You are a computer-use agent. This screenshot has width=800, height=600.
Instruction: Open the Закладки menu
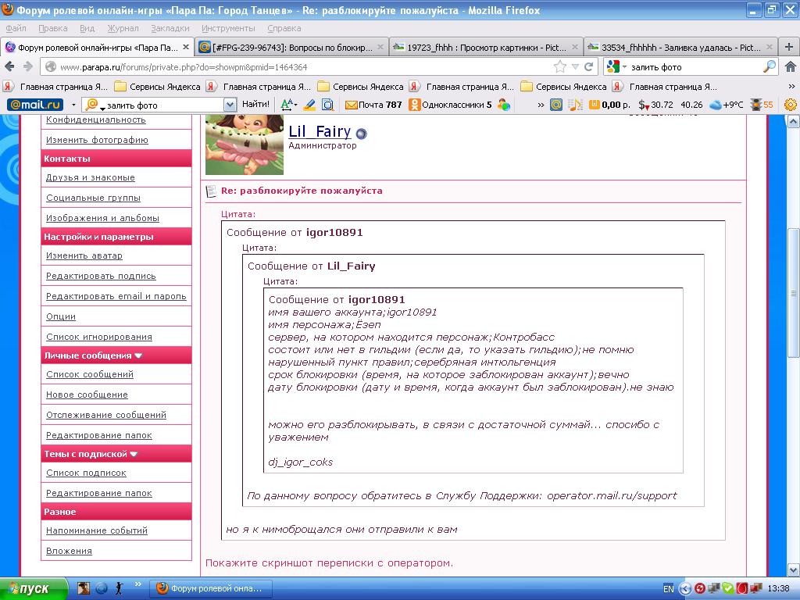coord(170,29)
